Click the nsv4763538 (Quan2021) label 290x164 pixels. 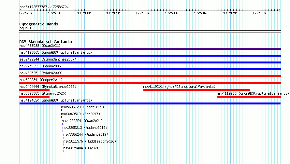[40, 46]
